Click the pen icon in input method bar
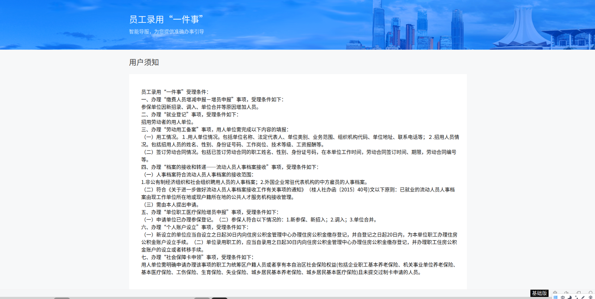Image resolution: width=595 pixels, height=299 pixels. point(583,297)
